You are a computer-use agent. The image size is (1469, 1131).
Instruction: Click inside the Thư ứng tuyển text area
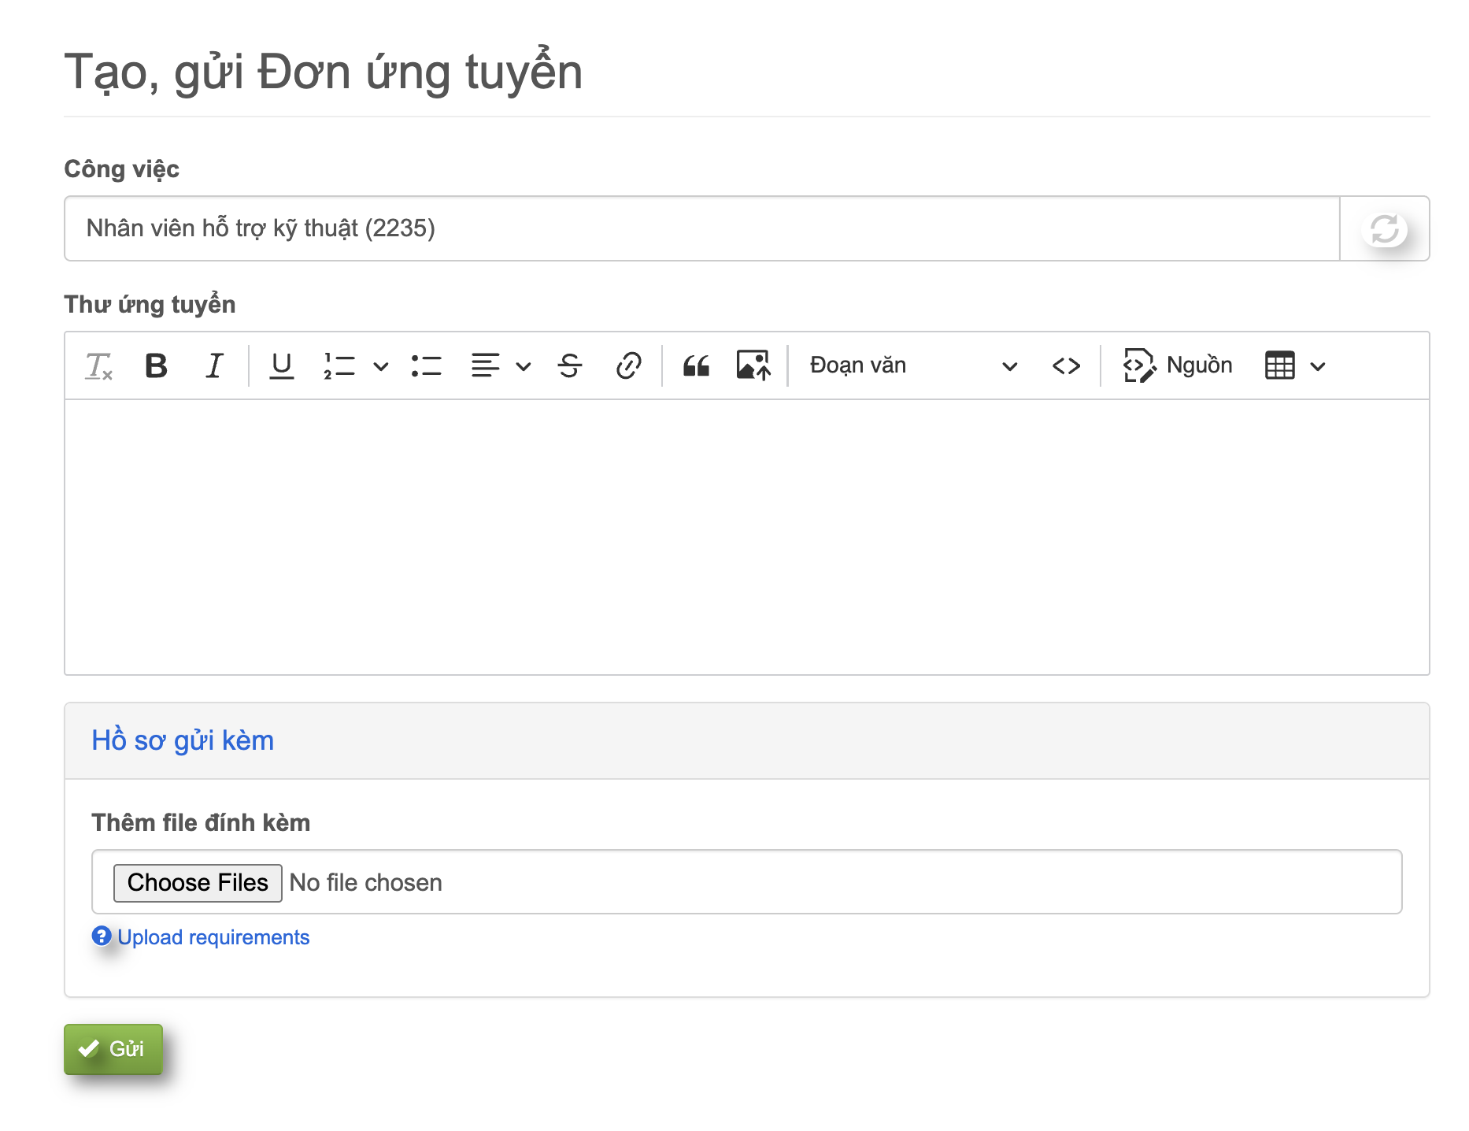[746, 536]
